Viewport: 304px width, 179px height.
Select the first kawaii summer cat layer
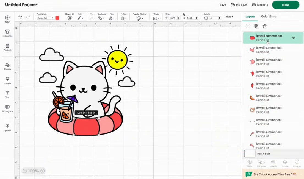coord(273,38)
